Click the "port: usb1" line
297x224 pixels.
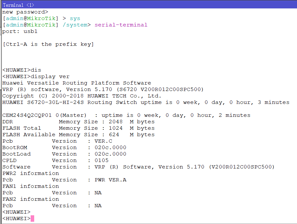(20, 31)
